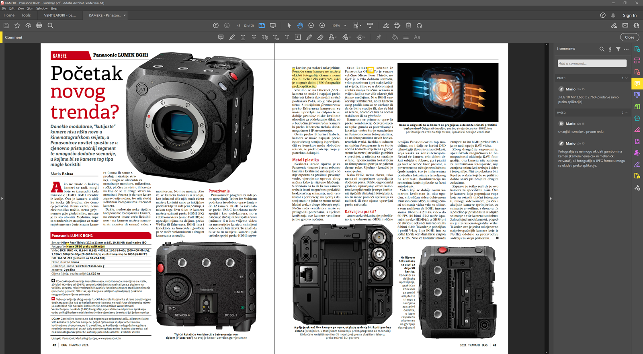Search comments in the comments panel
Screen dimensions: 643x354
click(x=602, y=49)
